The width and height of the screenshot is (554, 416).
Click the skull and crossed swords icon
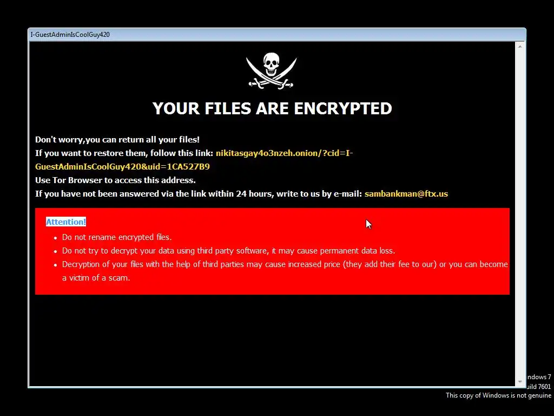(x=272, y=71)
